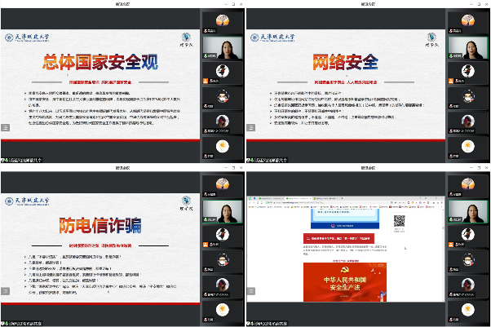Click the QR code on the shared web page

(x=400, y=219)
